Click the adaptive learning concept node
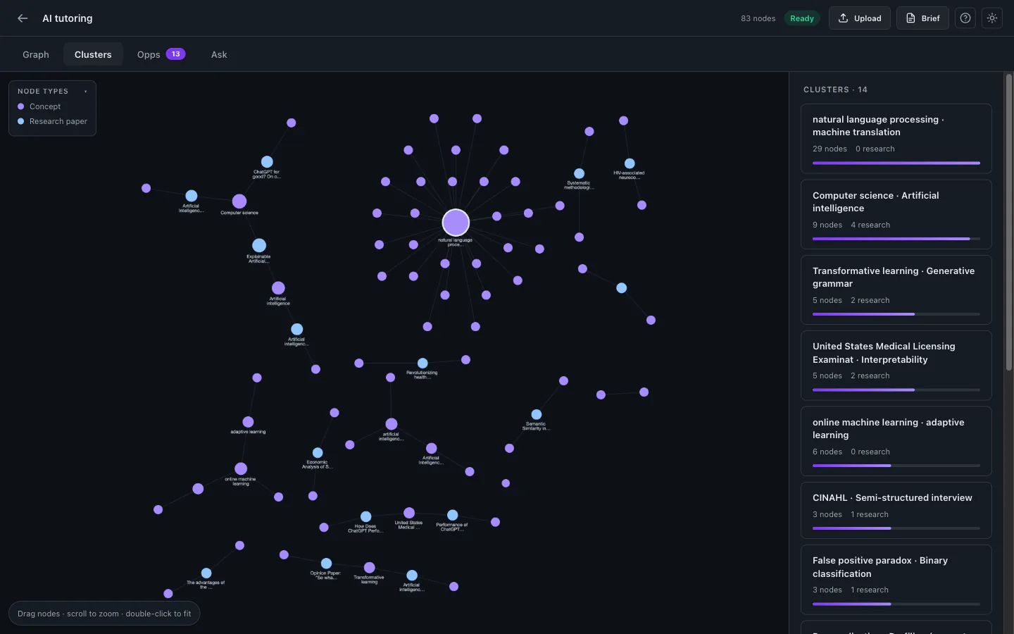 (248, 422)
